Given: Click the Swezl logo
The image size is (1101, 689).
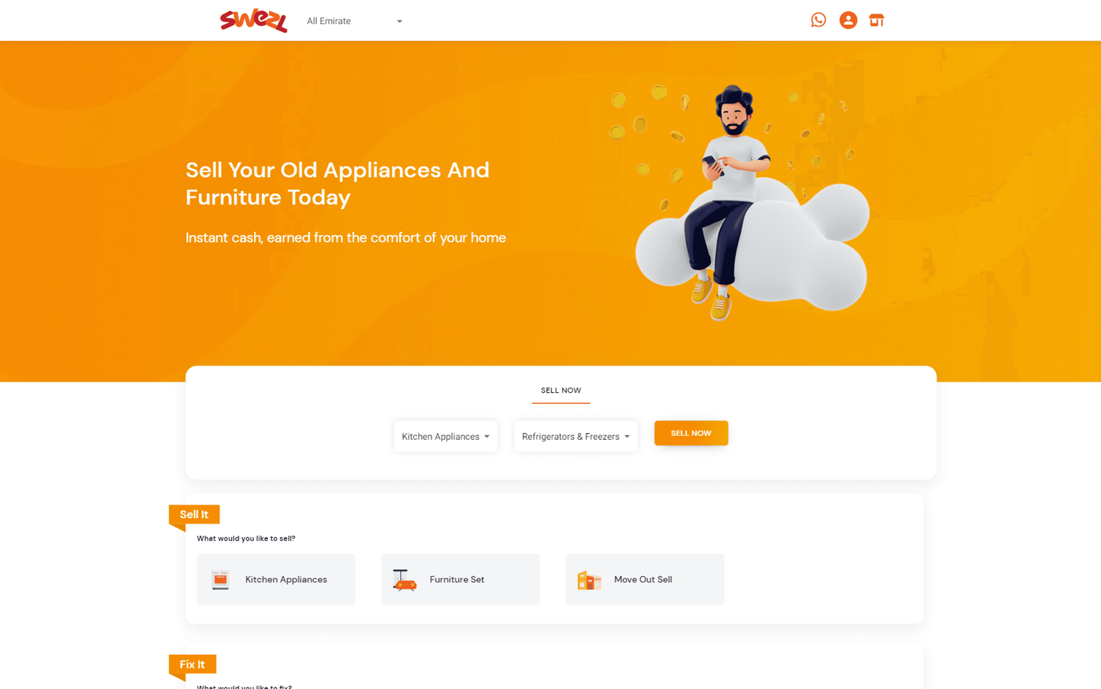Looking at the screenshot, I should [x=253, y=21].
